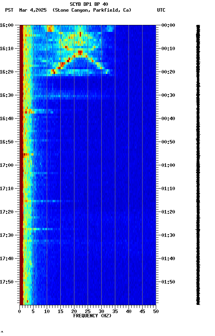Click the frequency axis value 5
Image resolution: width=215 pixels, height=336 pixels.
(33, 311)
